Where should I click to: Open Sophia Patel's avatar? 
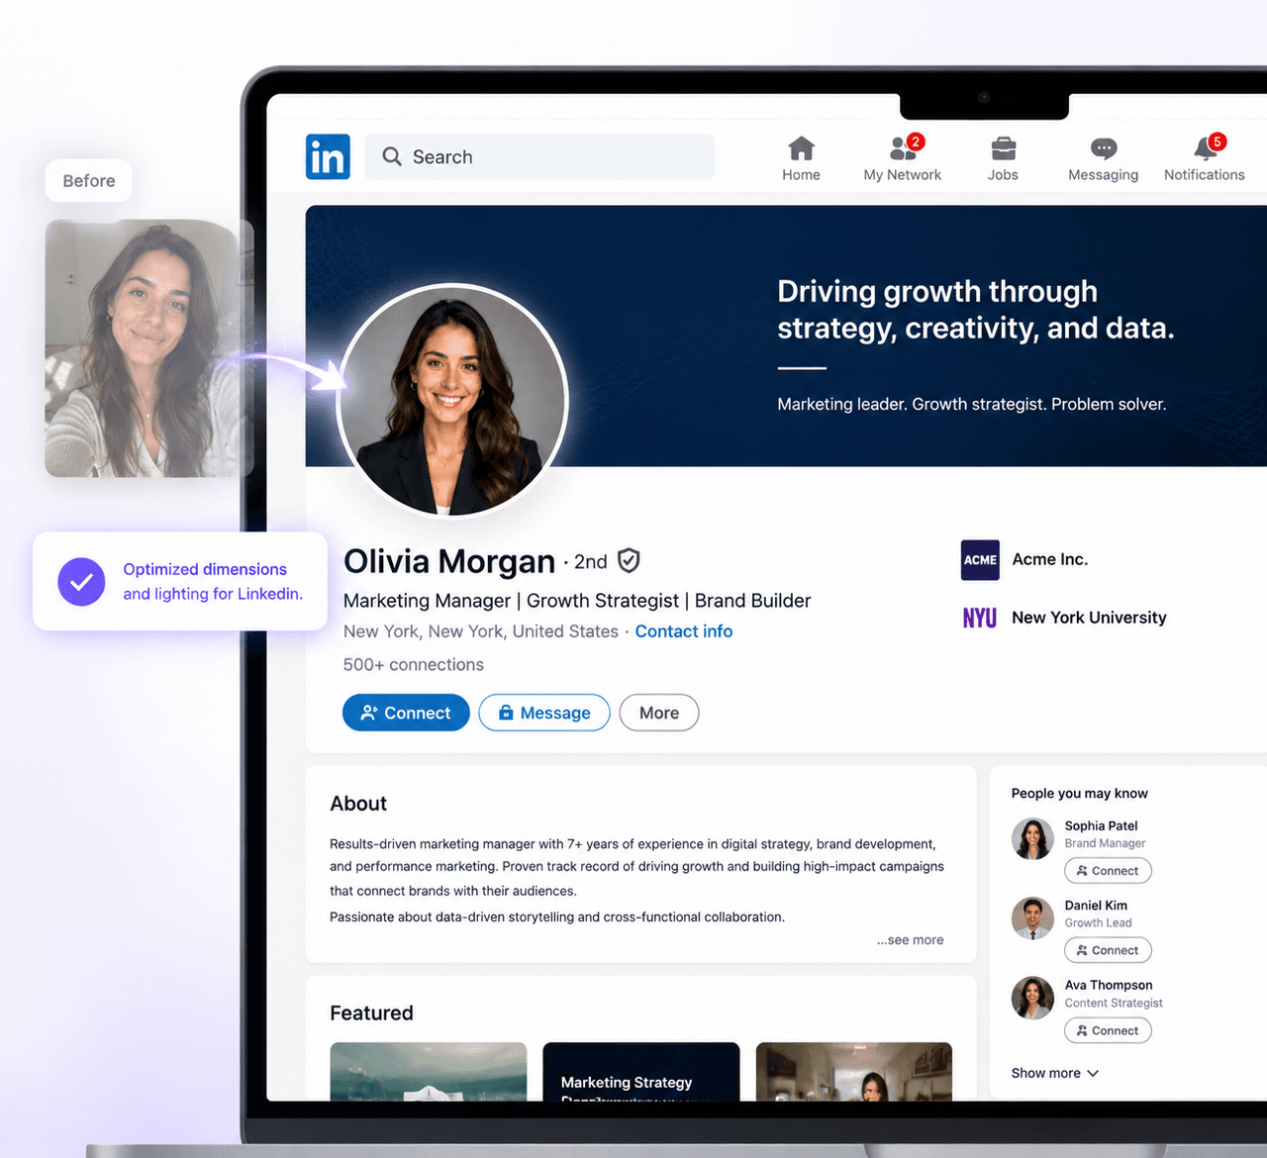[1032, 838]
